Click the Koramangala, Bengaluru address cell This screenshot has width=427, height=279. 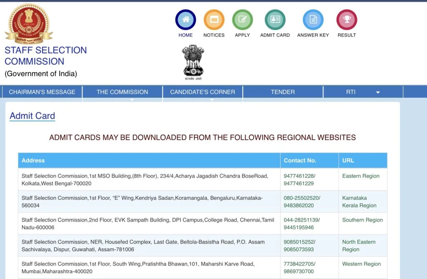149,202
